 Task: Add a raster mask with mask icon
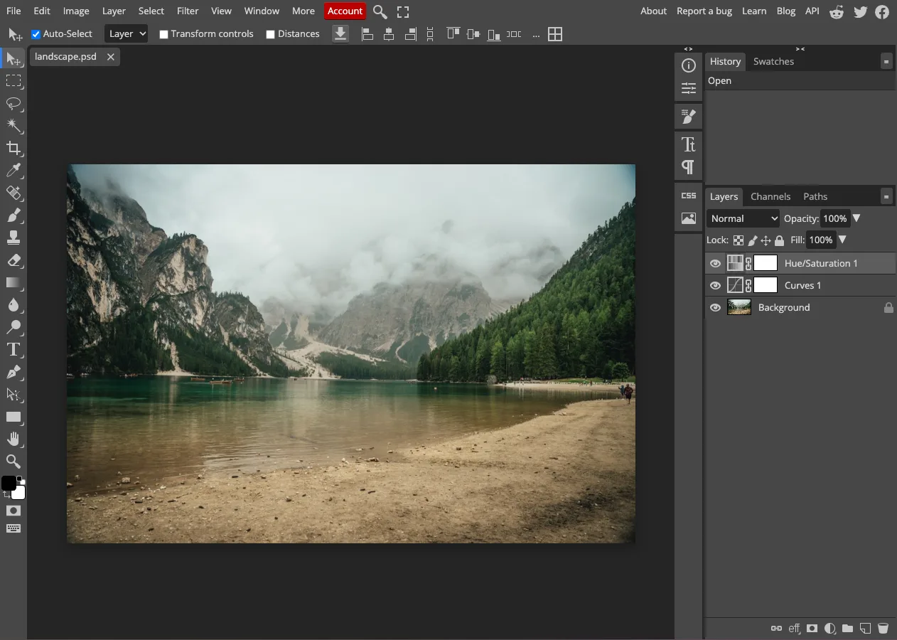click(x=812, y=629)
